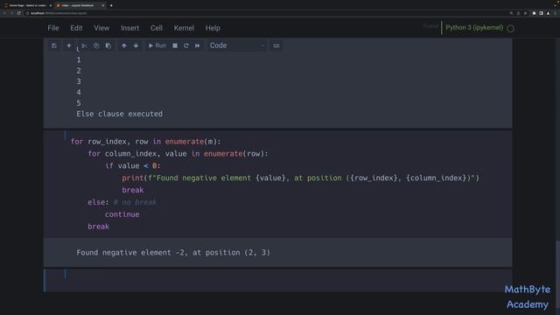Open the Help menu
Viewport: 560px width, 315px height.
213,28
